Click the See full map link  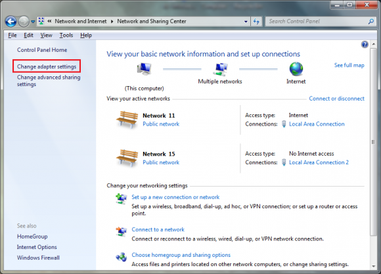tap(349, 65)
